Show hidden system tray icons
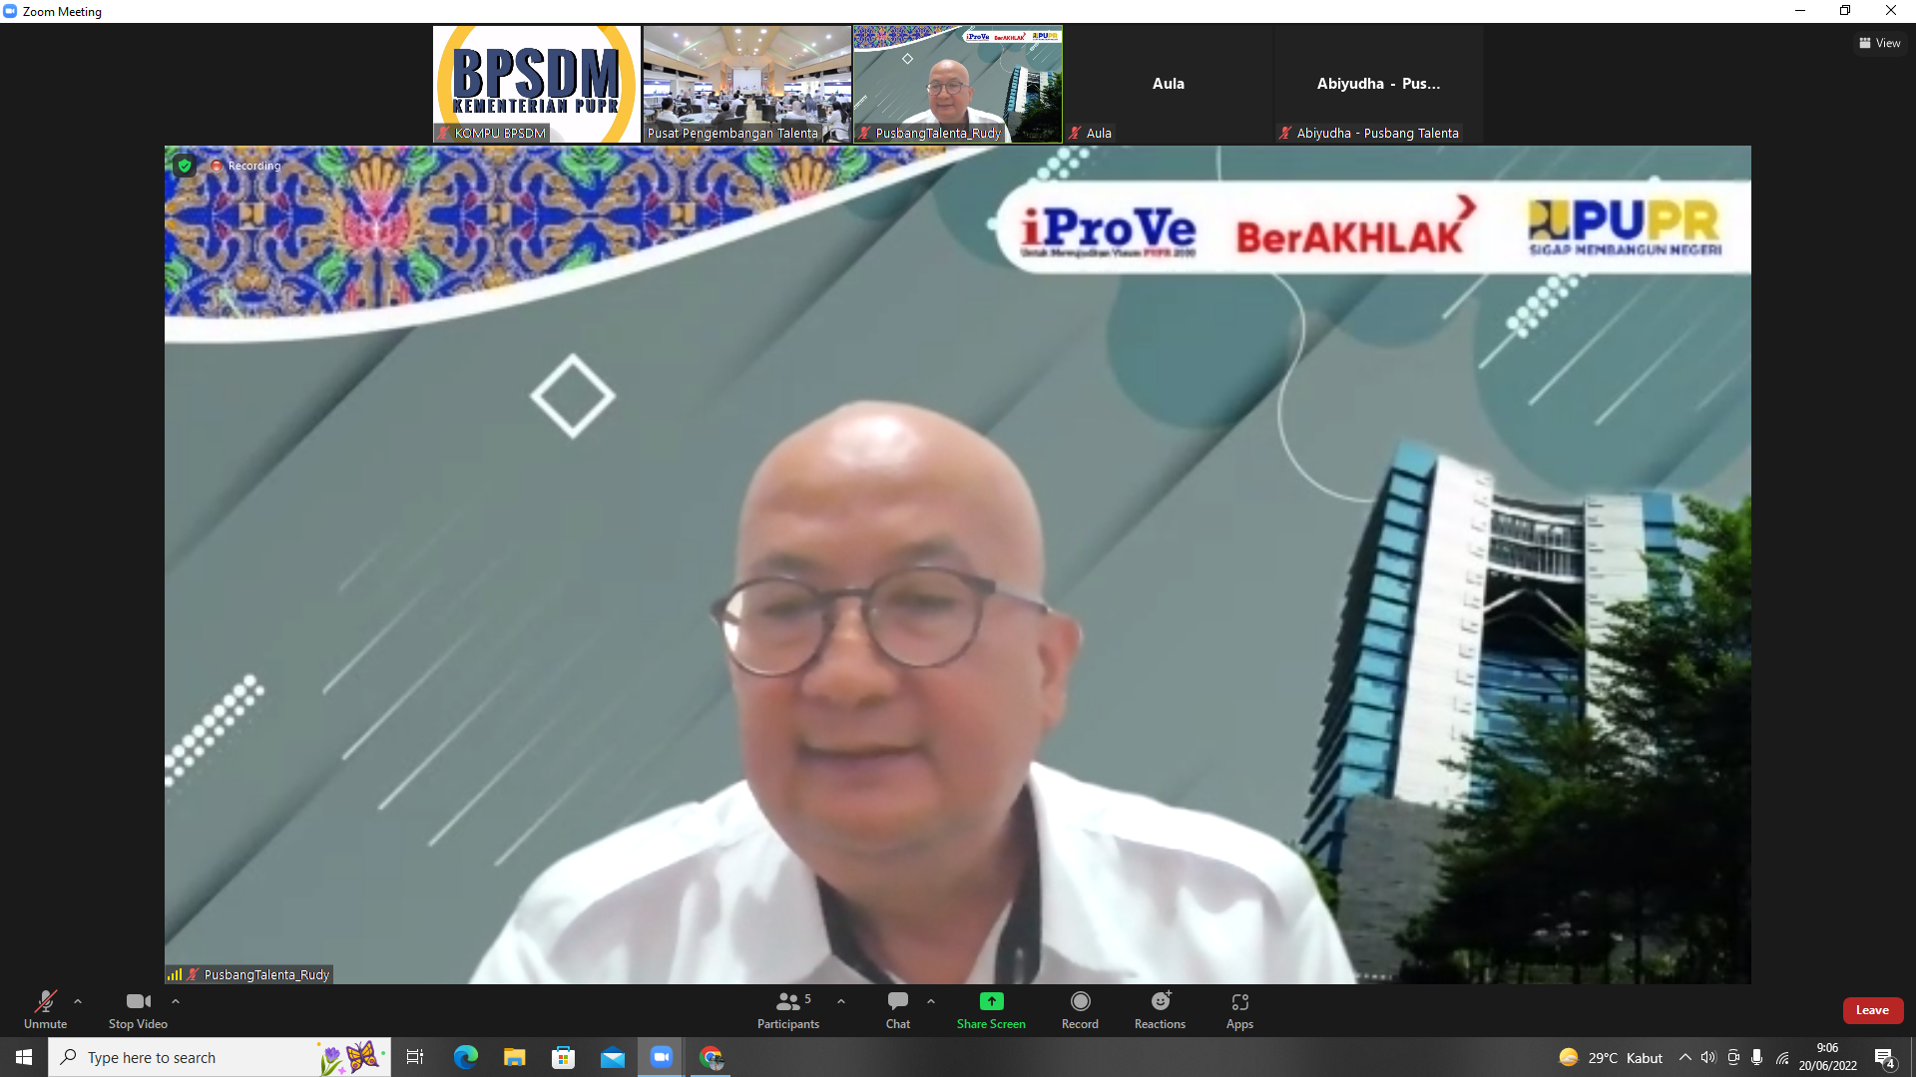This screenshot has height=1077, width=1916. pyautogui.click(x=1684, y=1057)
